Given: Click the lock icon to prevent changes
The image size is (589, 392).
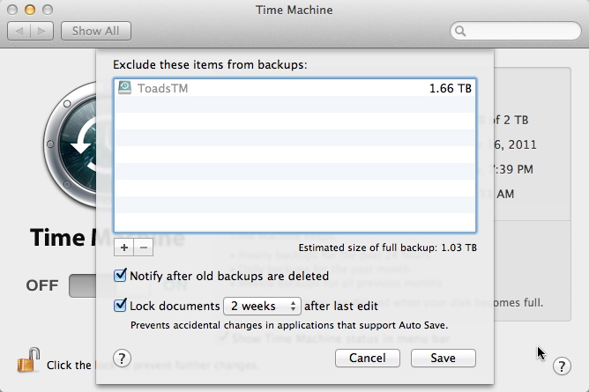Looking at the screenshot, I should [x=28, y=360].
